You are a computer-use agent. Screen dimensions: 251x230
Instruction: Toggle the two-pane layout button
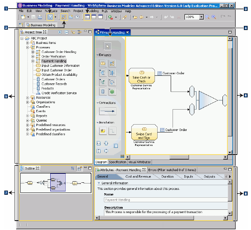(94, 17)
